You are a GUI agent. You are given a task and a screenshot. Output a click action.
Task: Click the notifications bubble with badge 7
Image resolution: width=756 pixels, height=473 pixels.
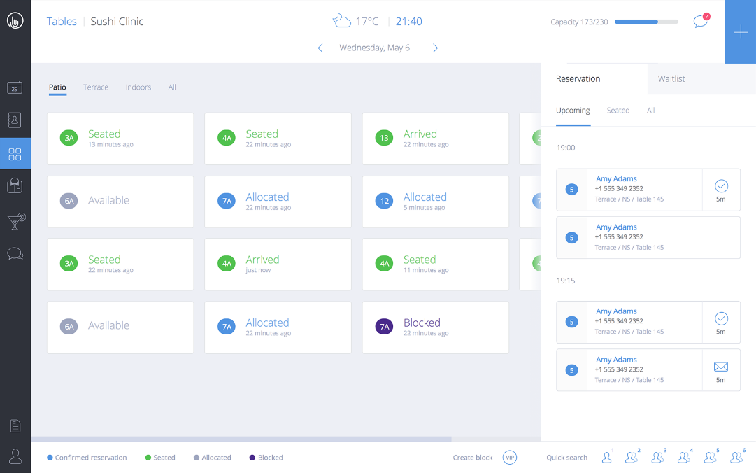tap(701, 22)
